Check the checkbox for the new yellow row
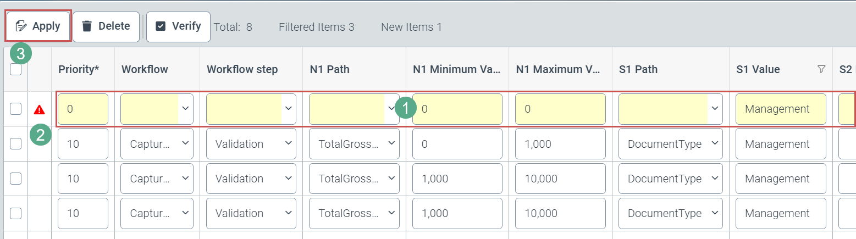The height and width of the screenshot is (239, 856). point(16,109)
